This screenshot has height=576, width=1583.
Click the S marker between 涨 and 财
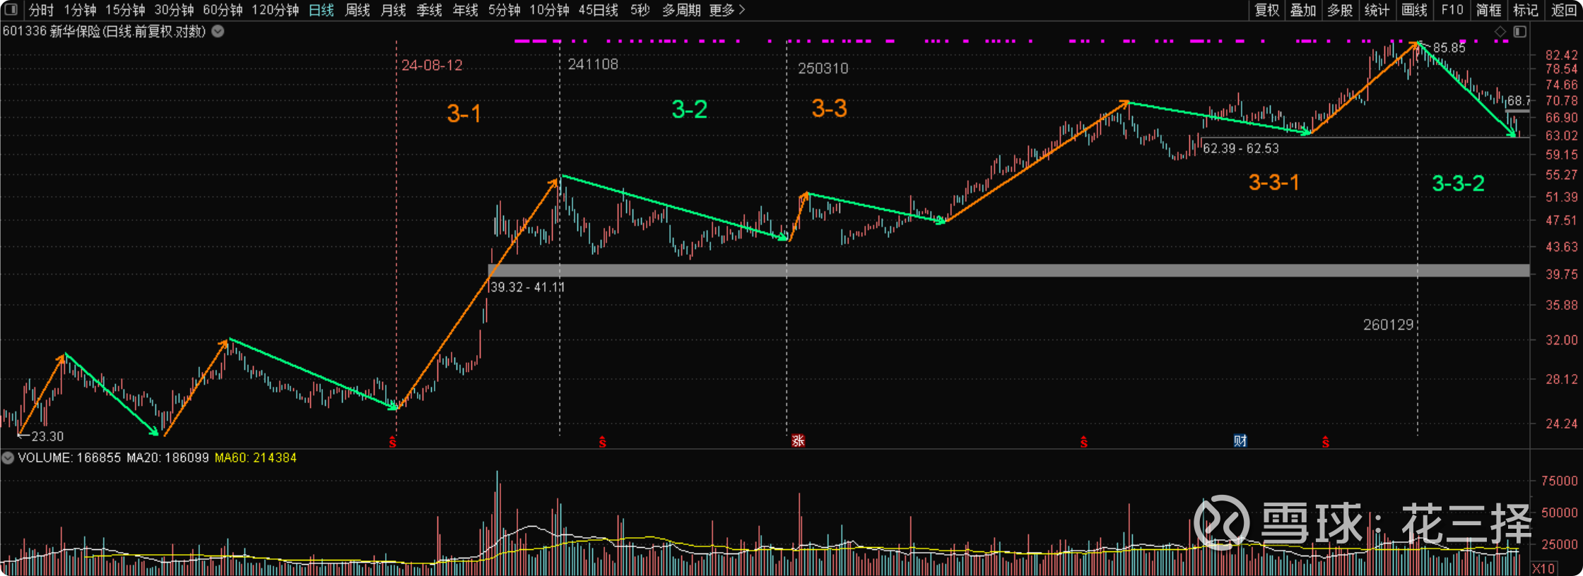[1083, 443]
